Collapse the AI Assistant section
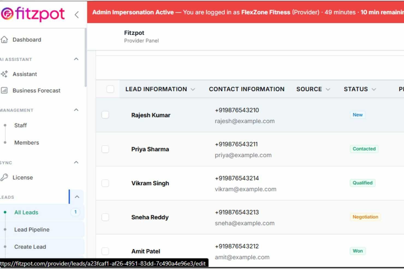 pyautogui.click(x=76, y=59)
